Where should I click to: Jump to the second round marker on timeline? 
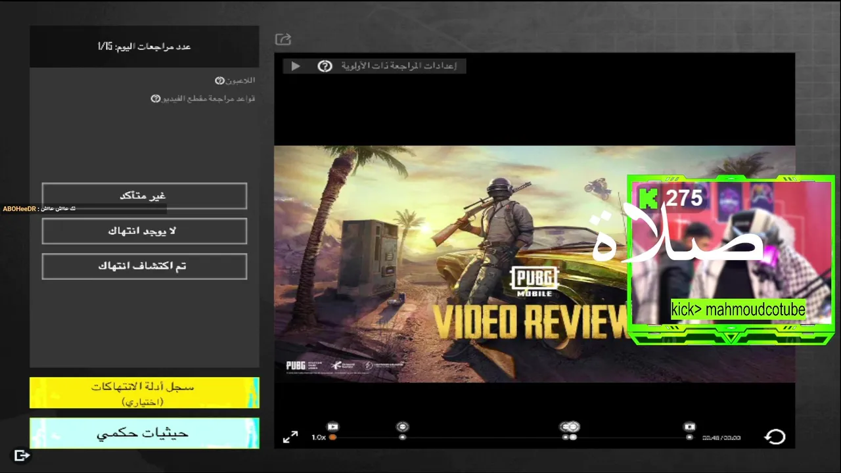(403, 427)
